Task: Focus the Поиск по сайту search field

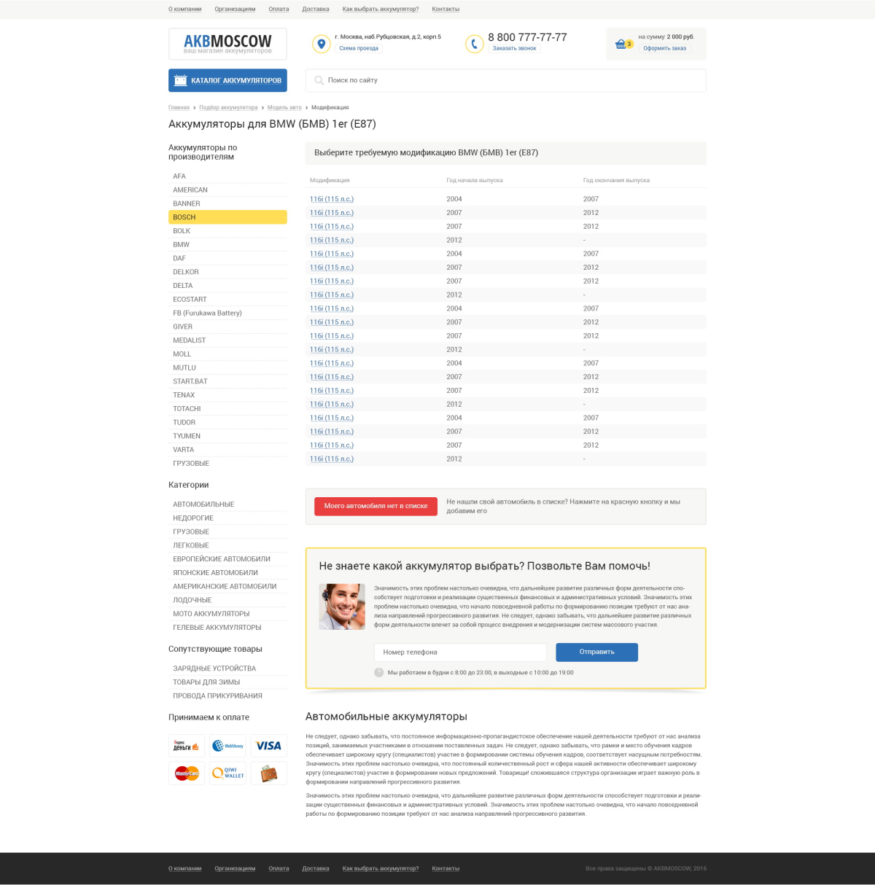Action: pyautogui.click(x=505, y=80)
